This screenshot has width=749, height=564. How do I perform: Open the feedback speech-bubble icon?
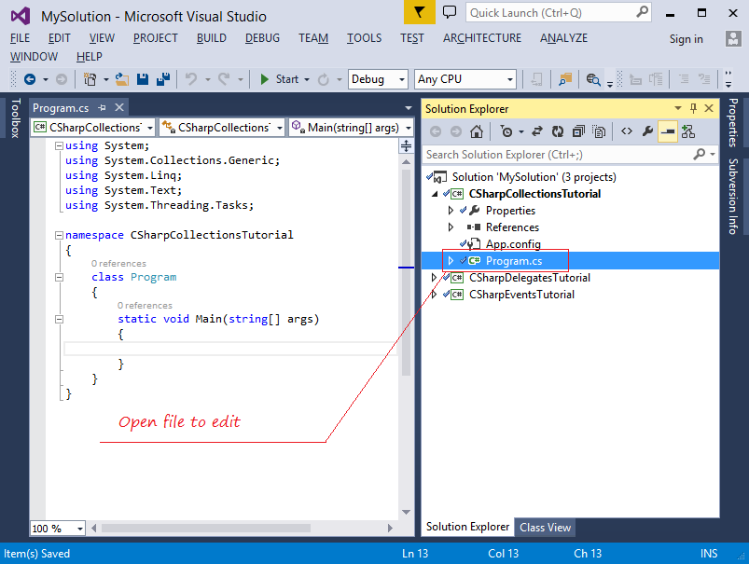(450, 12)
